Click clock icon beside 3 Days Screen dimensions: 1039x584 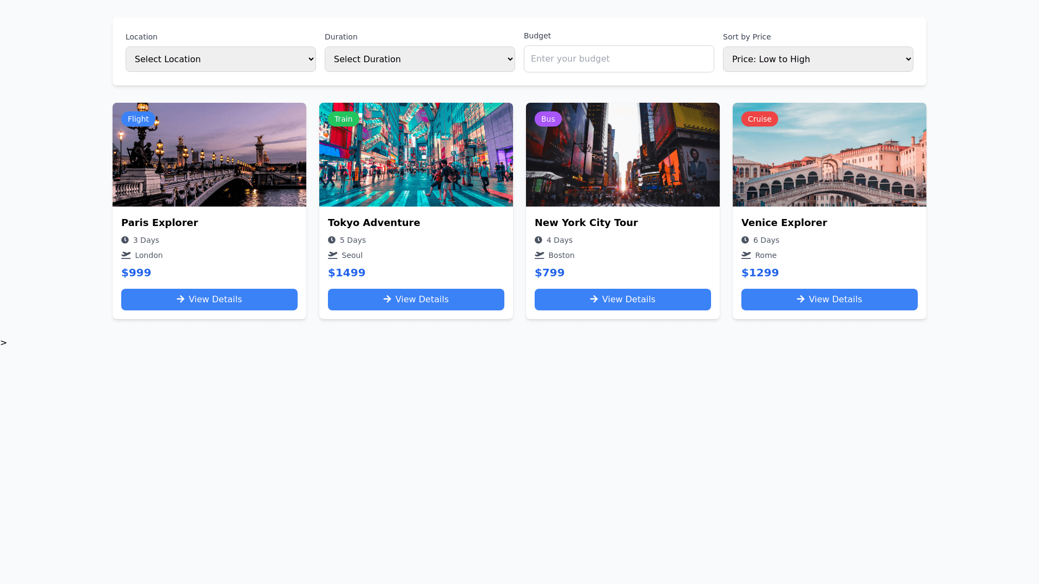click(125, 240)
